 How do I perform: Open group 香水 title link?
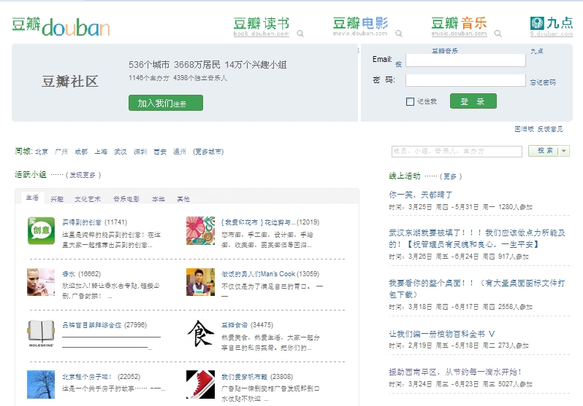(x=69, y=274)
